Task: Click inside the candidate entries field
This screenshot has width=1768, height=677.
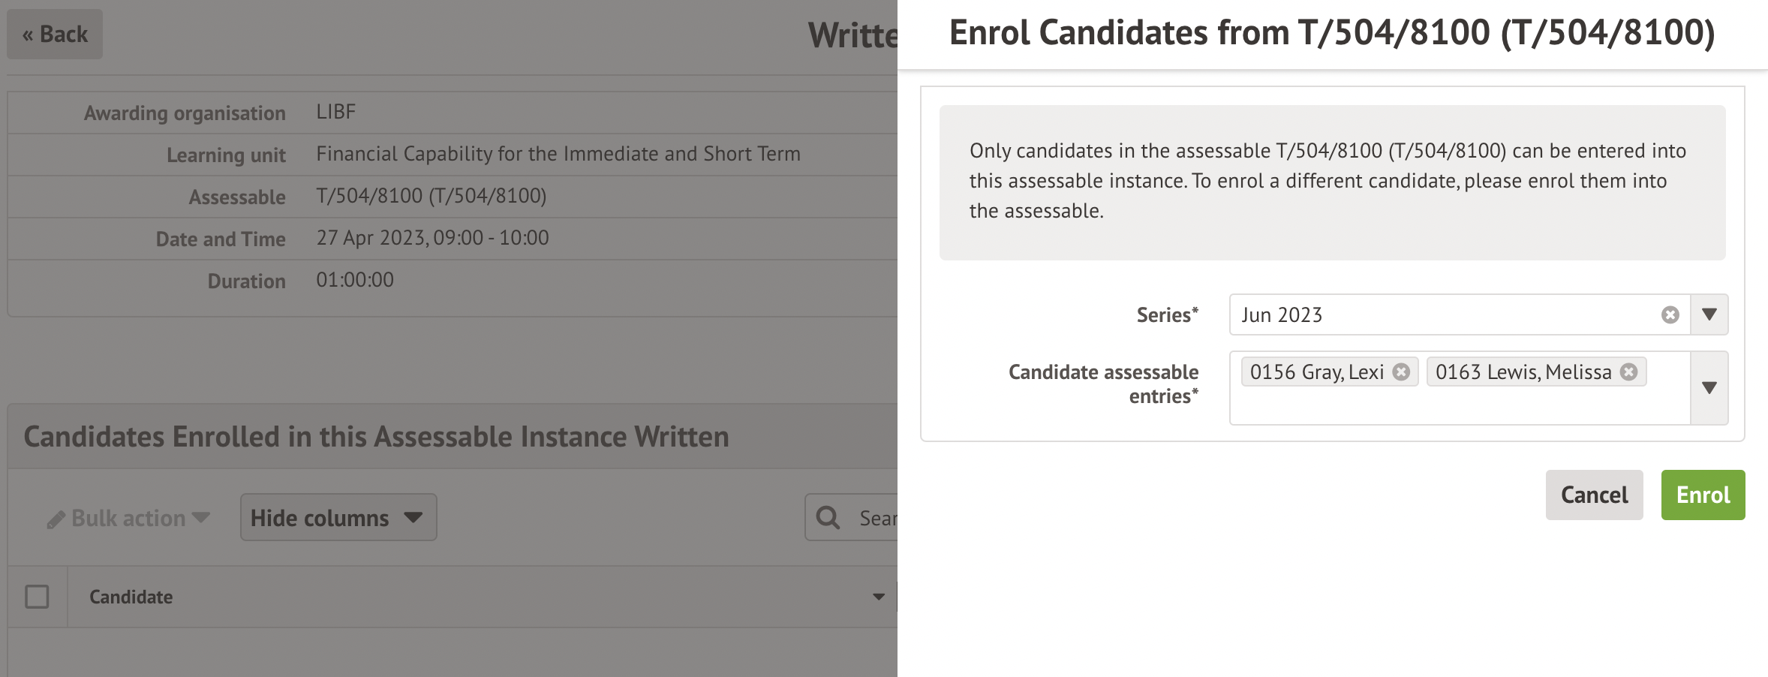Action: [1456, 406]
